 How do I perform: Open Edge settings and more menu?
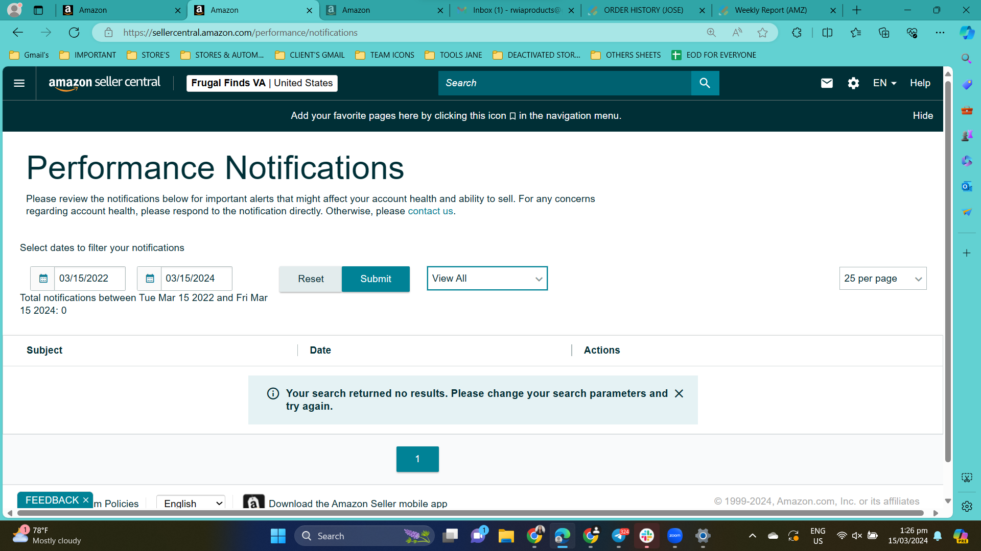(940, 33)
